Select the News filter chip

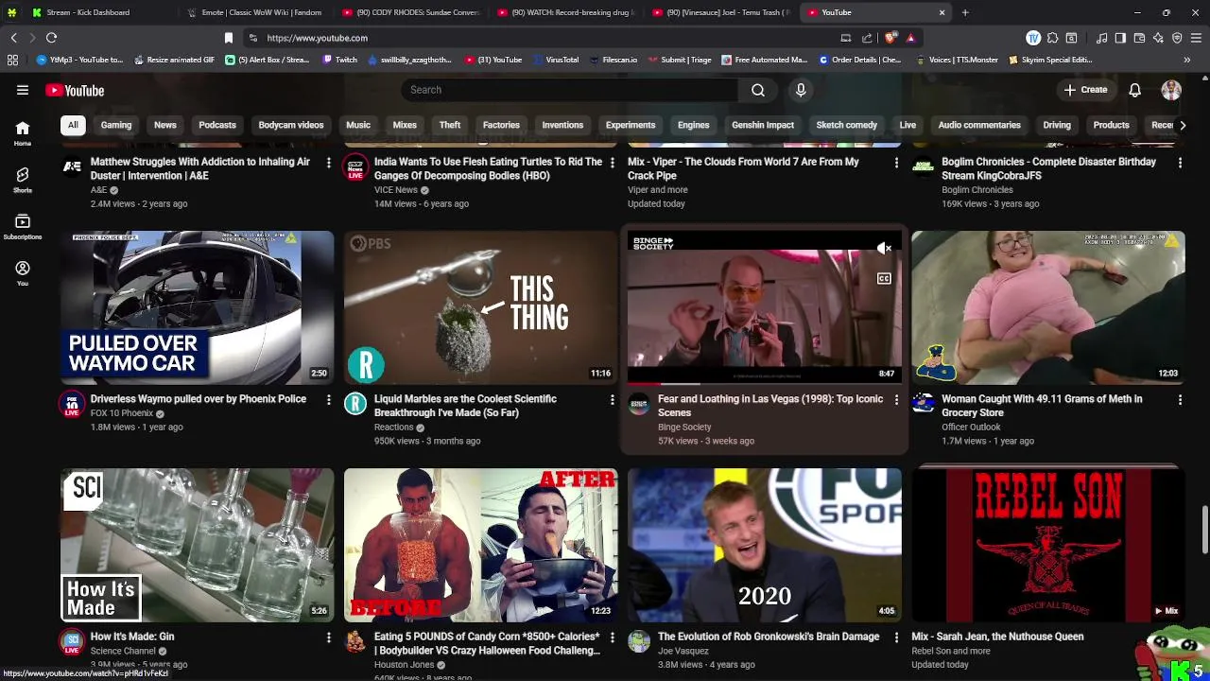pos(165,125)
